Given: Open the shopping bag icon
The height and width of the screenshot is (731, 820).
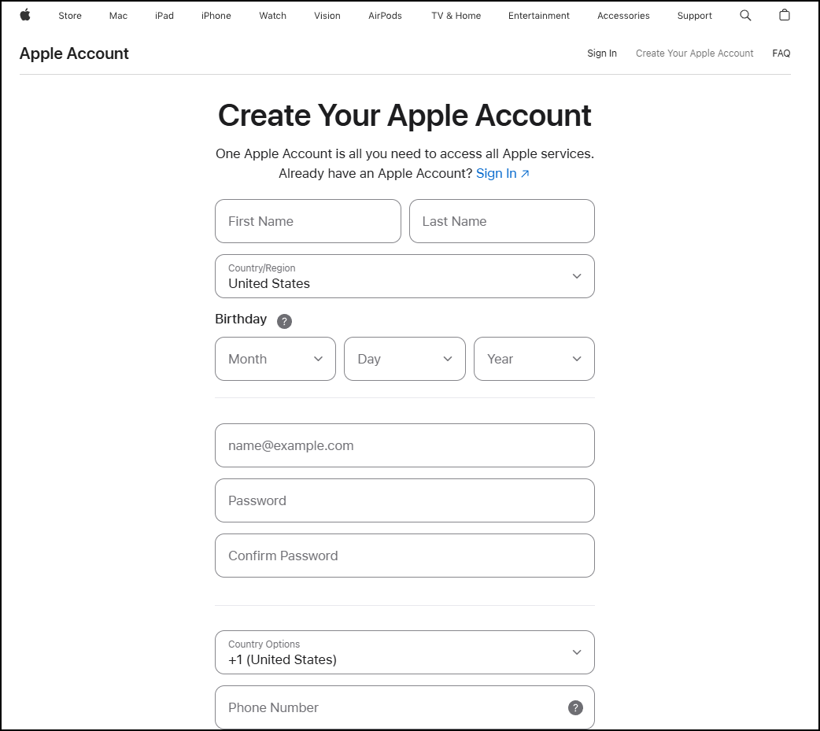Looking at the screenshot, I should [785, 15].
